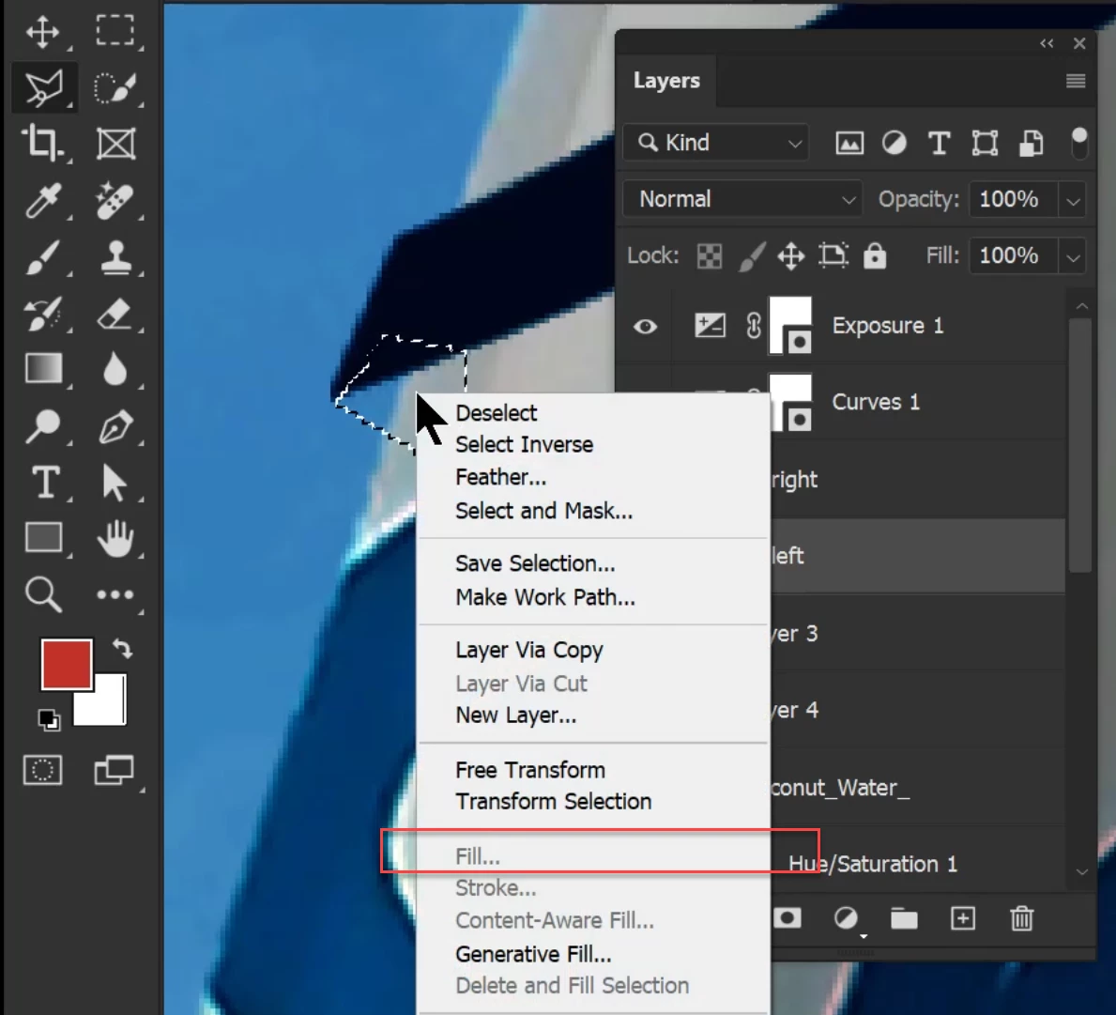Click the red foreground color swatch
This screenshot has height=1015, width=1116.
pyautogui.click(x=67, y=664)
